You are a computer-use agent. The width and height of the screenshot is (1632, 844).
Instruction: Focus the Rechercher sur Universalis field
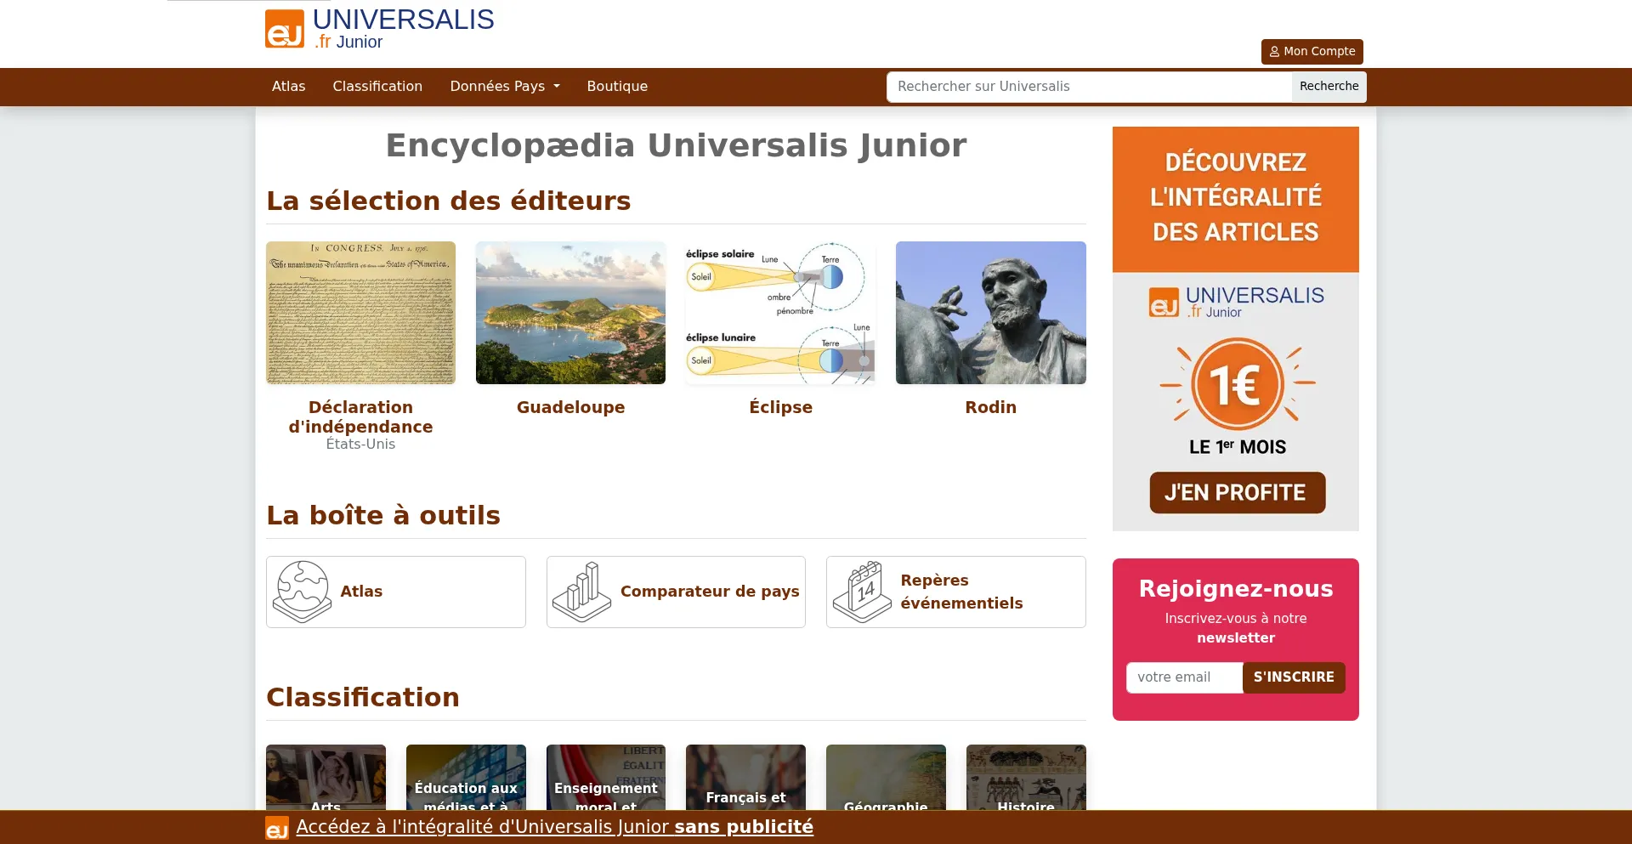coord(1089,87)
